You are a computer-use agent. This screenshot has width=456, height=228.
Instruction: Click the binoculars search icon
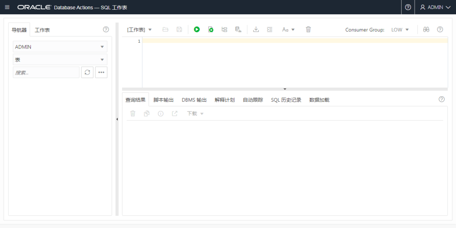(x=426, y=30)
